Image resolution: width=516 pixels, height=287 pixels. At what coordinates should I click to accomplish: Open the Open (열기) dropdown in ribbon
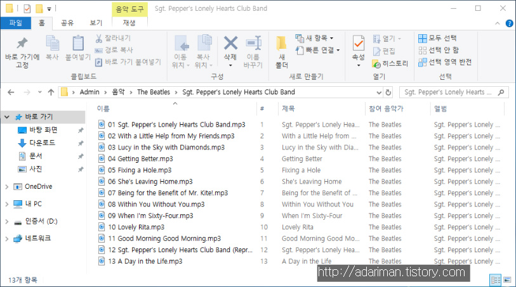click(387, 39)
